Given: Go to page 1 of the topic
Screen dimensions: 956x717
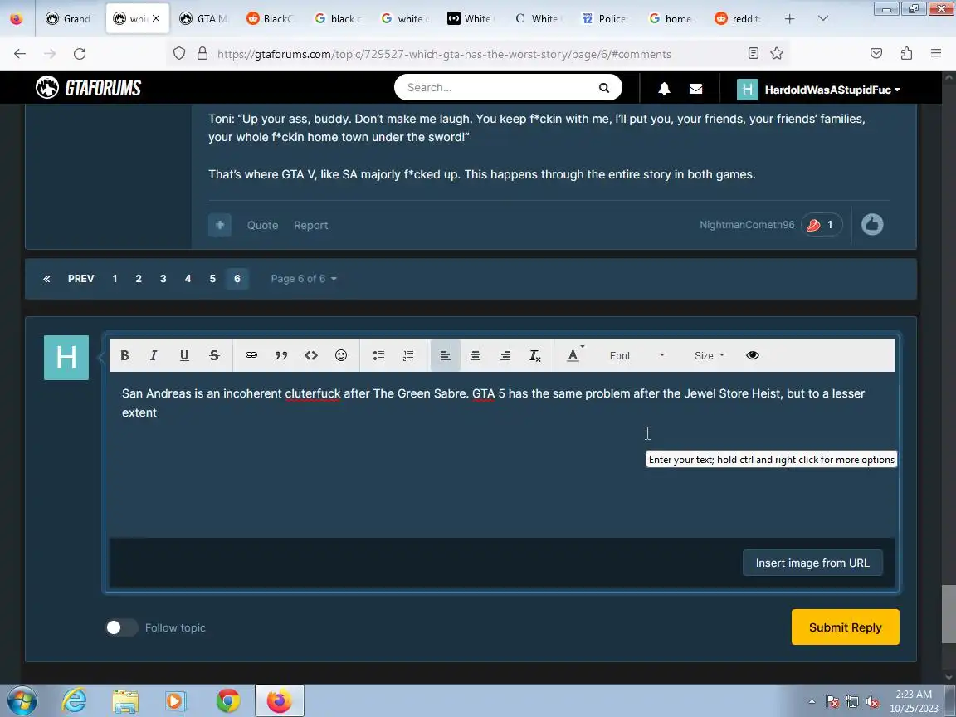Looking at the screenshot, I should coord(115,279).
